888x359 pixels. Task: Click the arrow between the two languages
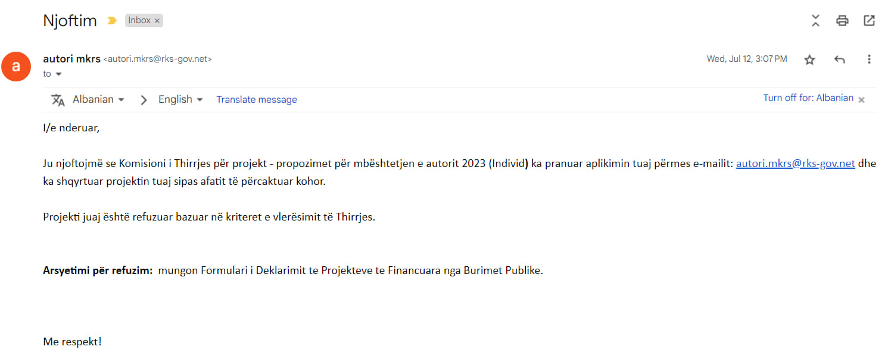pos(144,100)
